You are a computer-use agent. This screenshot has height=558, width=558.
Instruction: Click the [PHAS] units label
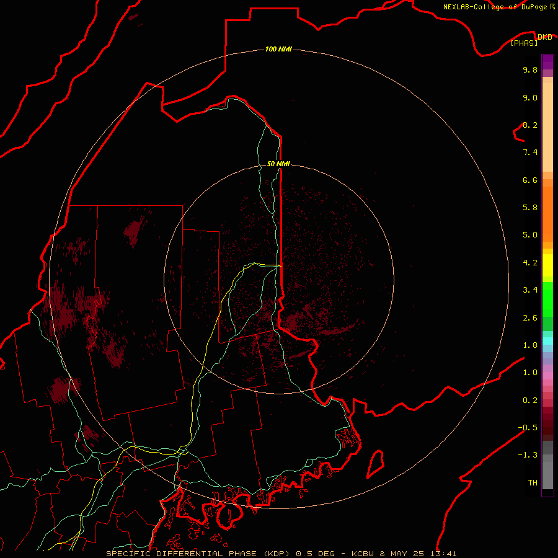[x=524, y=43]
